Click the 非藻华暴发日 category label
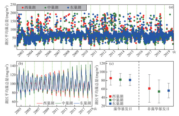Screen dimensions: 179x116 [158, 109]
